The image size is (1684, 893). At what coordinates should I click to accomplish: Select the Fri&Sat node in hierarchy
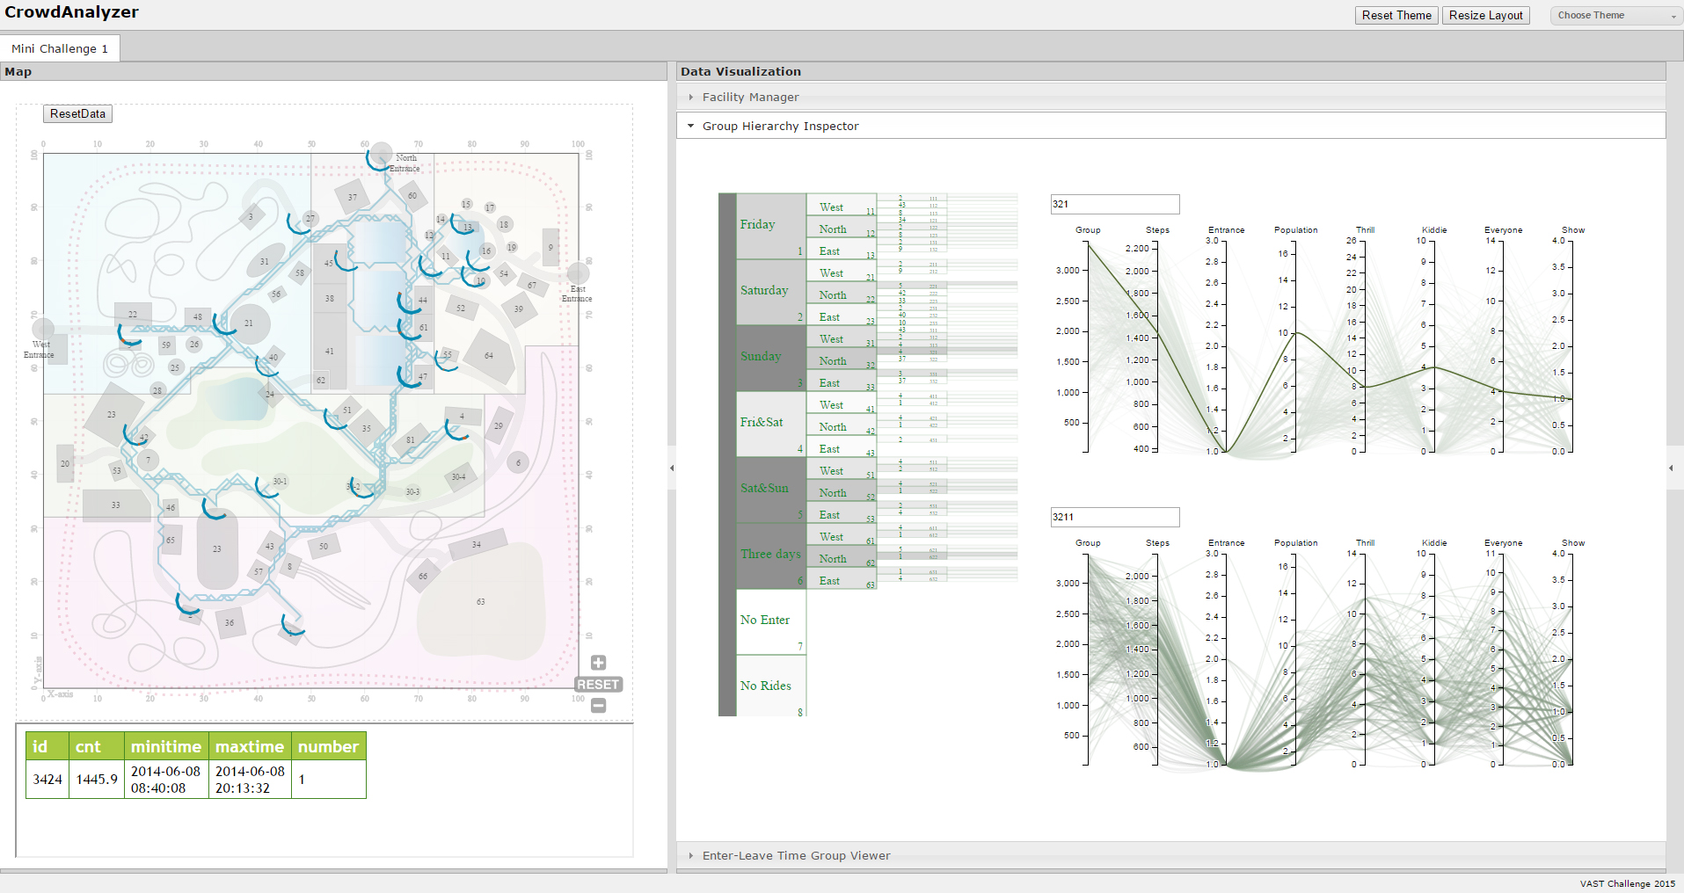click(771, 424)
